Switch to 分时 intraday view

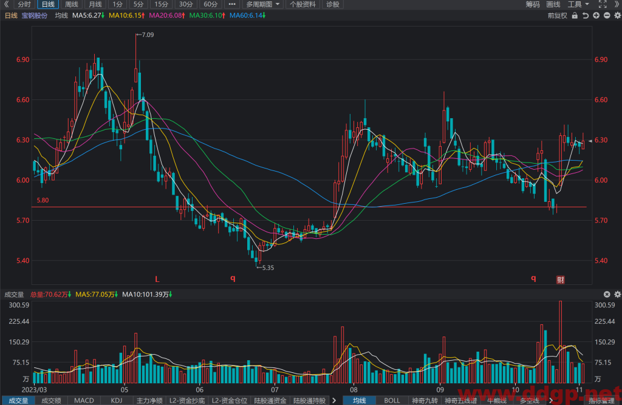pos(24,4)
